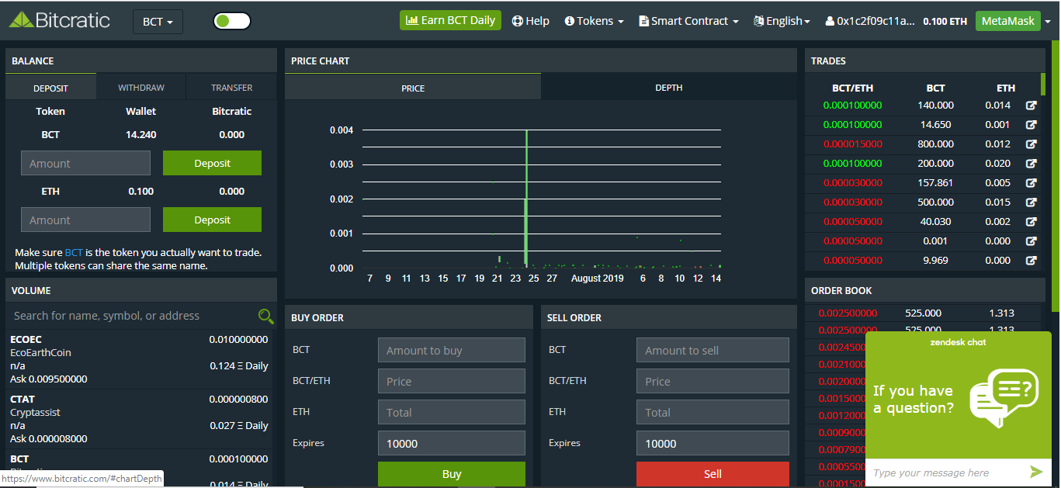Open external link icon for 800.000 BCT trade
Viewport: 1061px width, 488px height.
click(x=1031, y=144)
